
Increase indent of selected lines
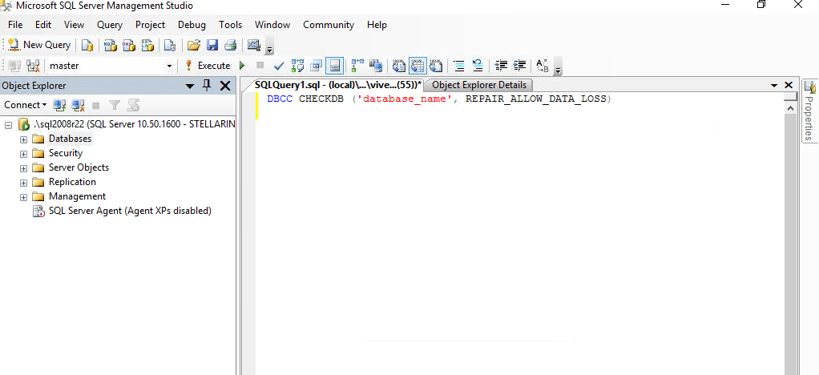pos(519,66)
